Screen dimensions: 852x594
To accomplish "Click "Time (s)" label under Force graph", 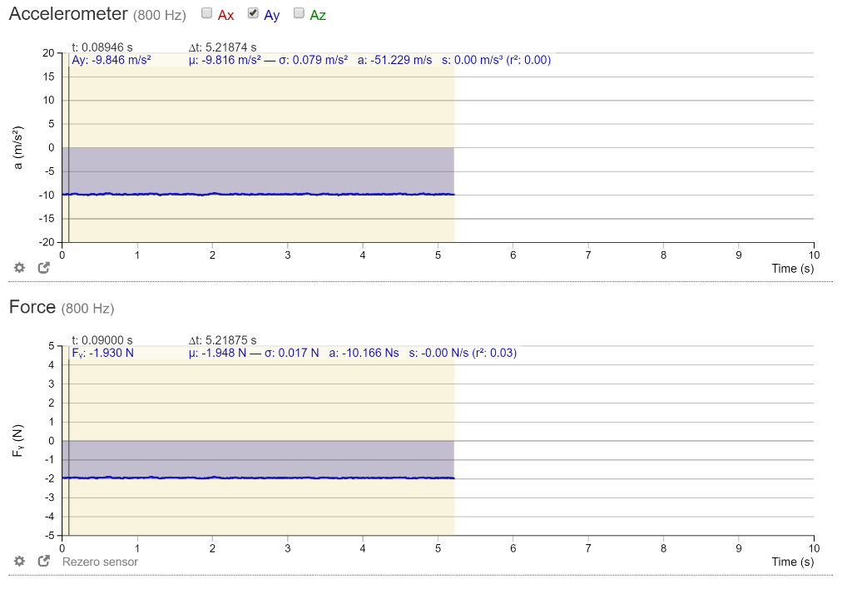I will pos(793,562).
